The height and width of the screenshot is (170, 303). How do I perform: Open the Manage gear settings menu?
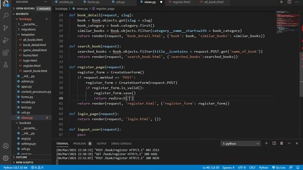tap(6, 158)
